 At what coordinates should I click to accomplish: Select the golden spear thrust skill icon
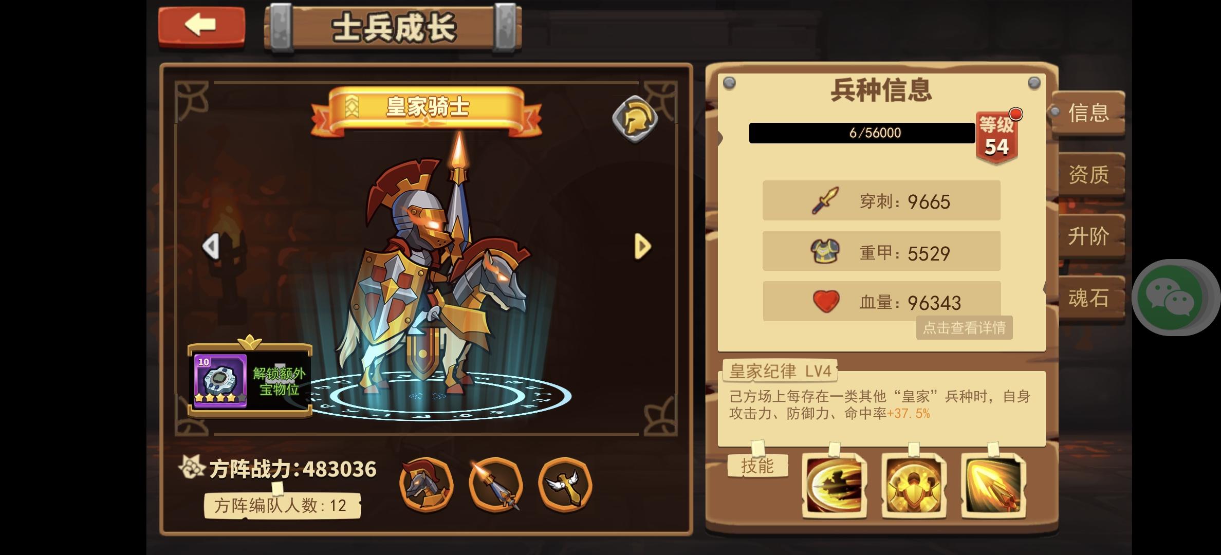[x=993, y=486]
